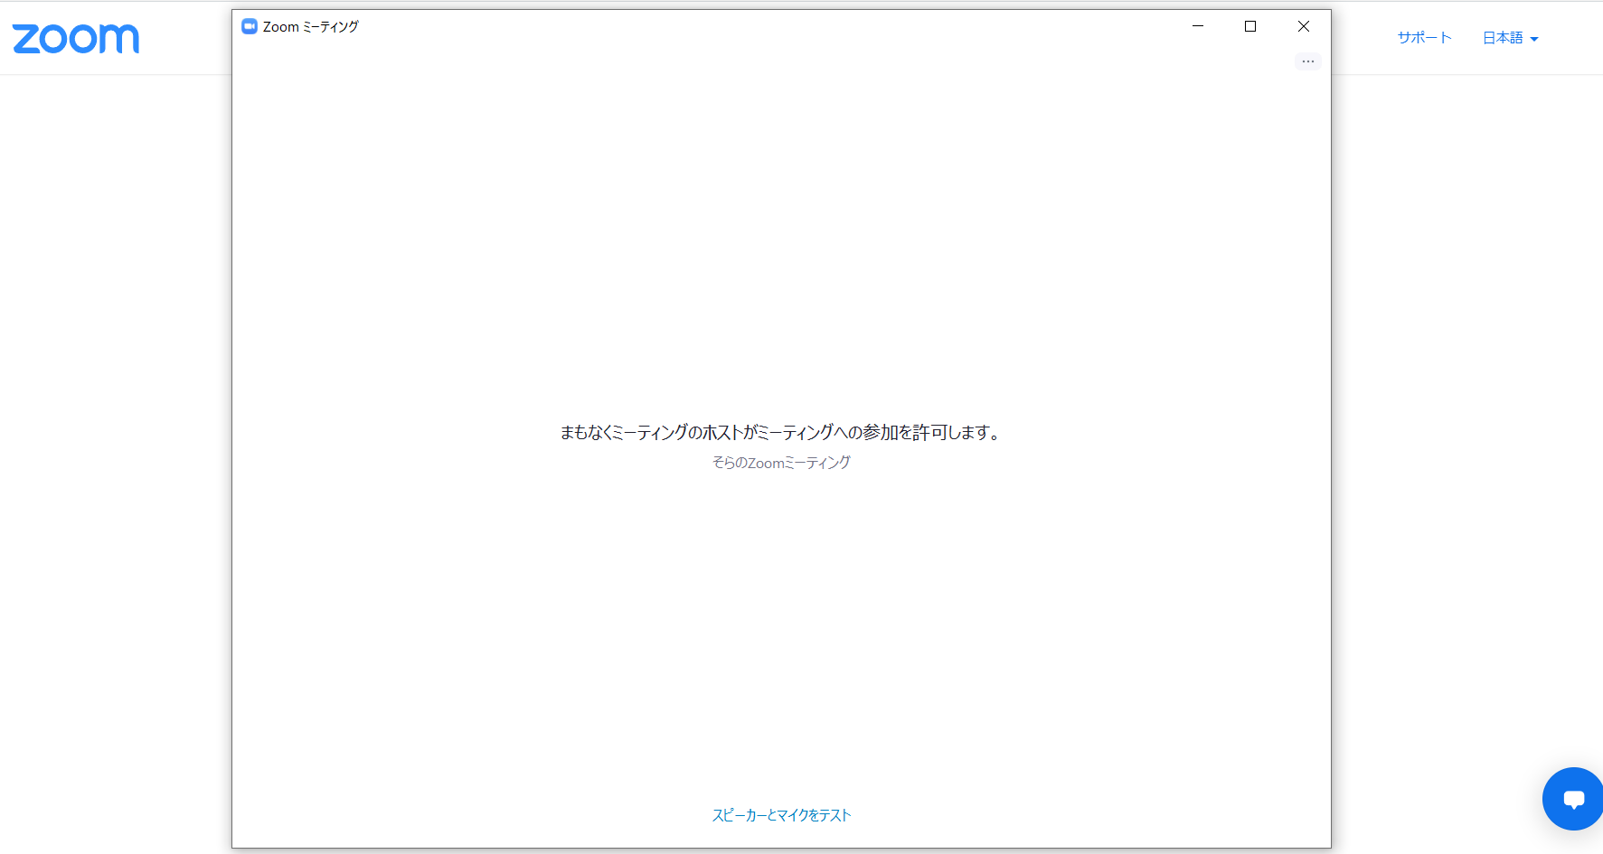Click the Zoom ミーティング window title text

click(x=310, y=27)
